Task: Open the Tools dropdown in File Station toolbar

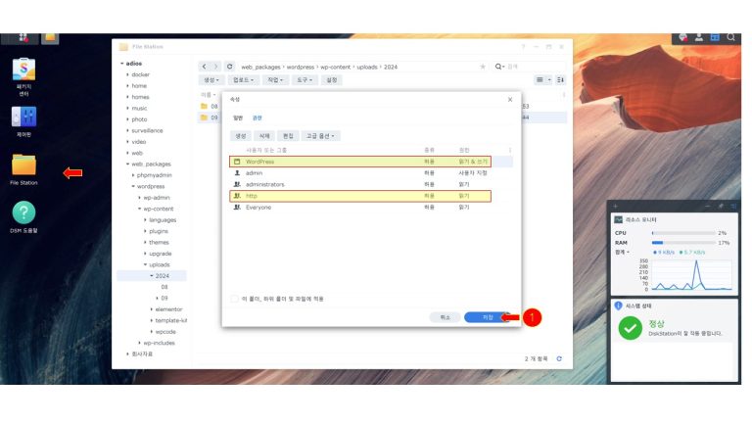Action: (x=305, y=80)
